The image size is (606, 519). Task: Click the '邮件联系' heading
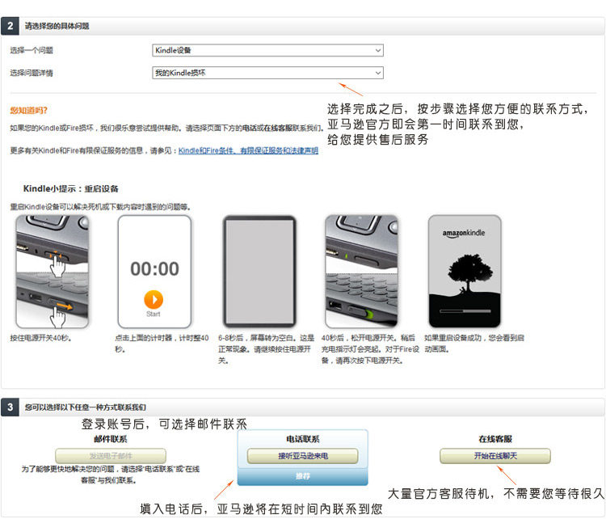pyautogui.click(x=111, y=439)
